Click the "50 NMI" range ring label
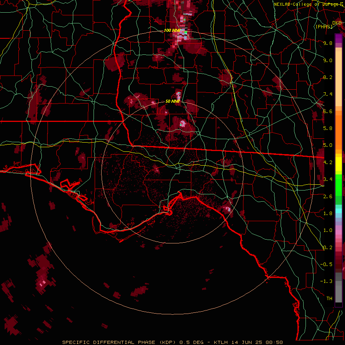Screen dimensions: 345x345 [x=173, y=101]
